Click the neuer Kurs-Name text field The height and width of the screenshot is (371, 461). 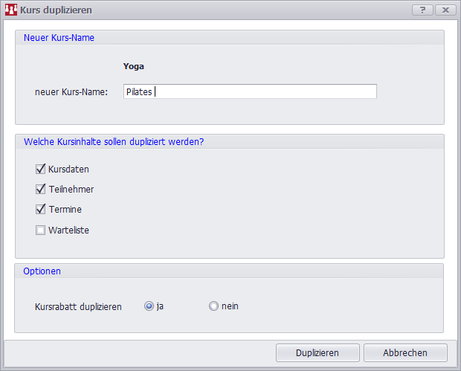249,91
